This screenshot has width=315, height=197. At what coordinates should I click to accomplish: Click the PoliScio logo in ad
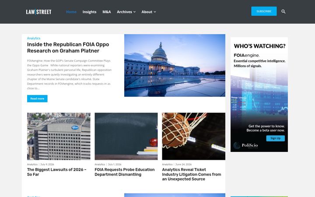245,145
